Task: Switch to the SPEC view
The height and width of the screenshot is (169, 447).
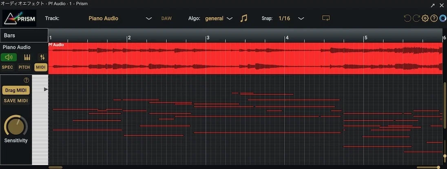Action: (x=7, y=67)
